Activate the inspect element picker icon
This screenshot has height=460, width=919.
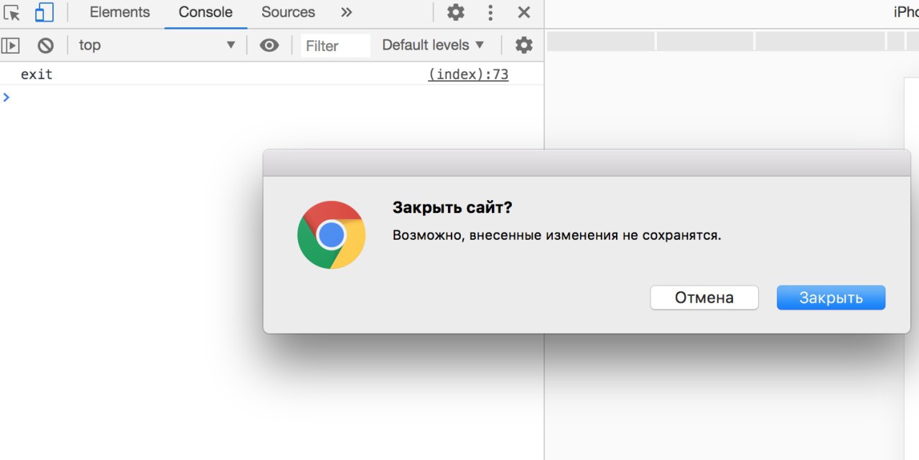pos(11,13)
